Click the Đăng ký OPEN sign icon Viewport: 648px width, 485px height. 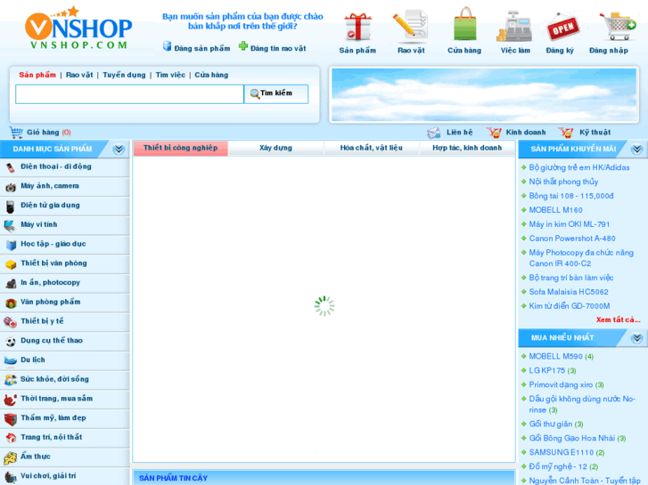pyautogui.click(x=562, y=27)
